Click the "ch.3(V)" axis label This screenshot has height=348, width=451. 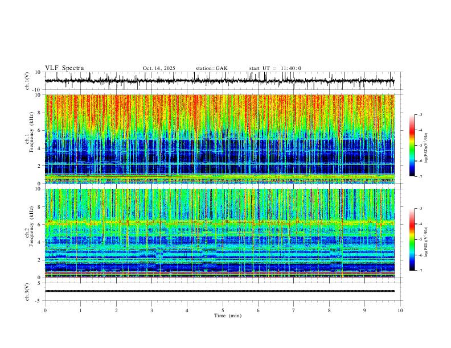(27, 292)
